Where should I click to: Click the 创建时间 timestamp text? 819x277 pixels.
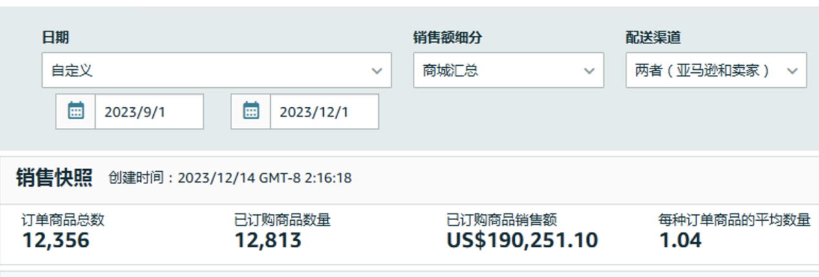[230, 178]
